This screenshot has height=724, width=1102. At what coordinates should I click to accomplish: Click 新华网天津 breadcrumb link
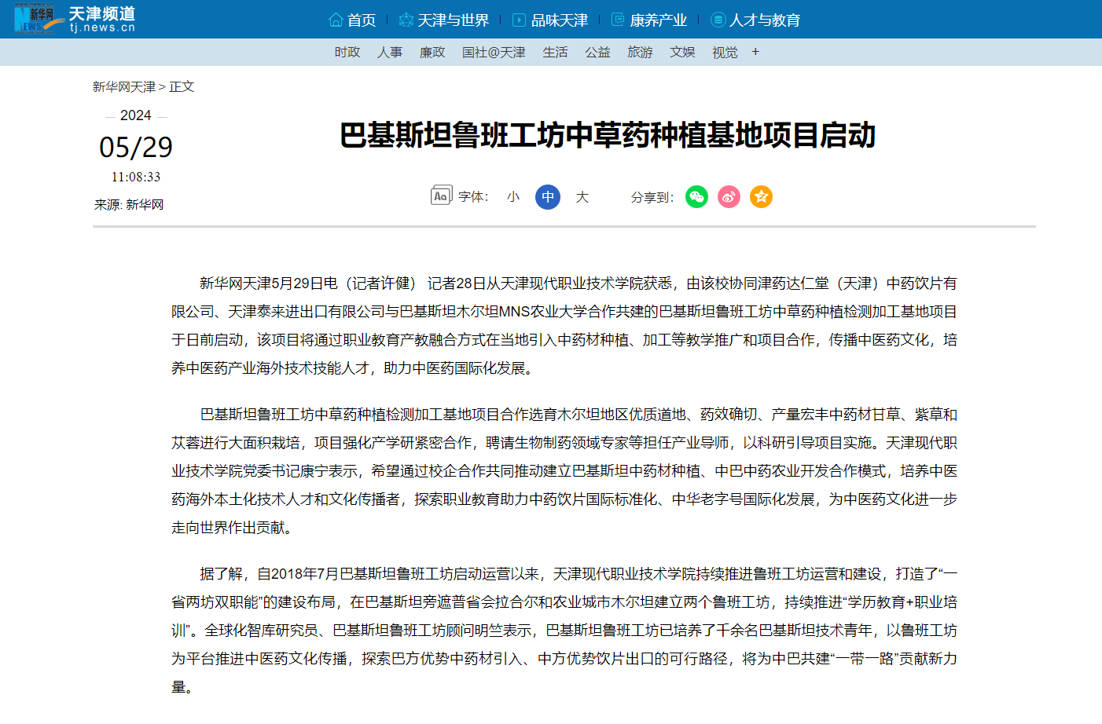(x=124, y=86)
